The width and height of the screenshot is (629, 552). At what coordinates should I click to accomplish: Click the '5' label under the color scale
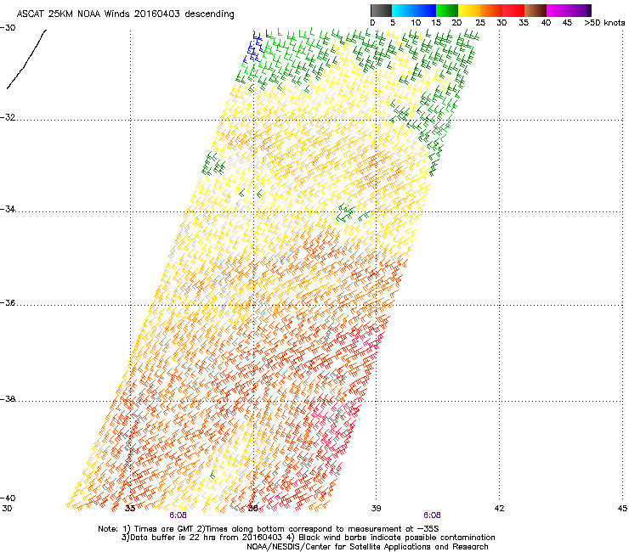393,23
